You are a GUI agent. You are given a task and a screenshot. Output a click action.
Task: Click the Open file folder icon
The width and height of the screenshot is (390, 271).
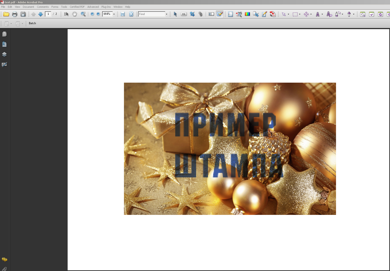click(x=6, y=14)
